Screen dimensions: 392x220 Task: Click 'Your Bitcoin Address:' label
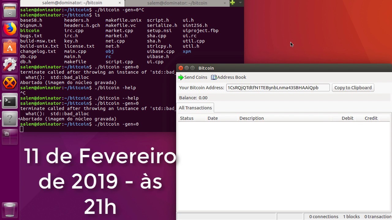point(202,88)
